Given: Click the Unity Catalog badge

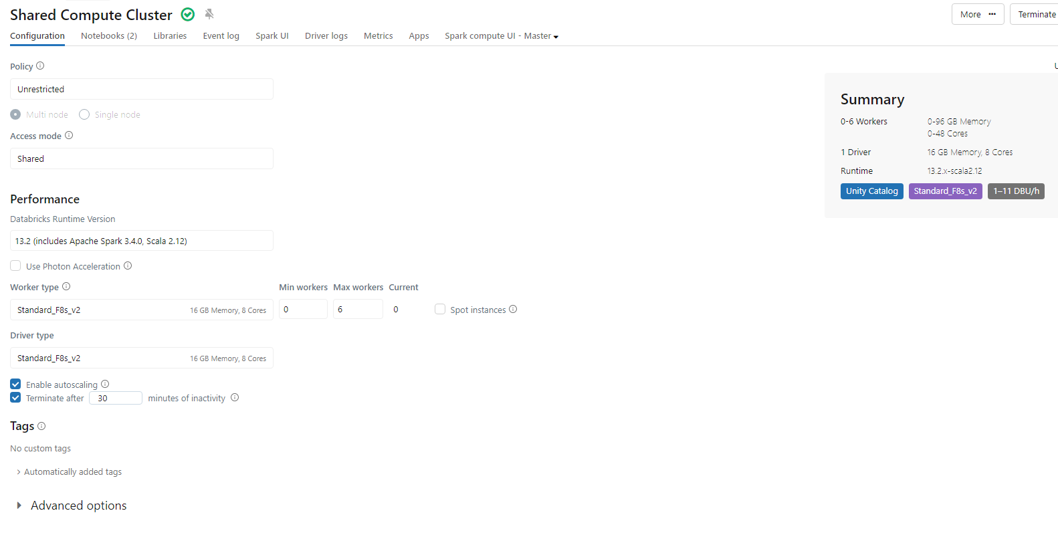Looking at the screenshot, I should click(x=872, y=191).
